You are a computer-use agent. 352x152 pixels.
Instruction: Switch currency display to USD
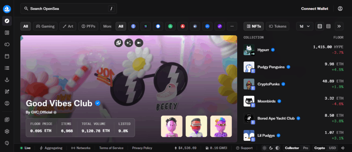coord(332,148)
